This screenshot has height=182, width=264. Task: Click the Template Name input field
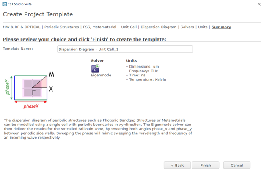click(125, 49)
